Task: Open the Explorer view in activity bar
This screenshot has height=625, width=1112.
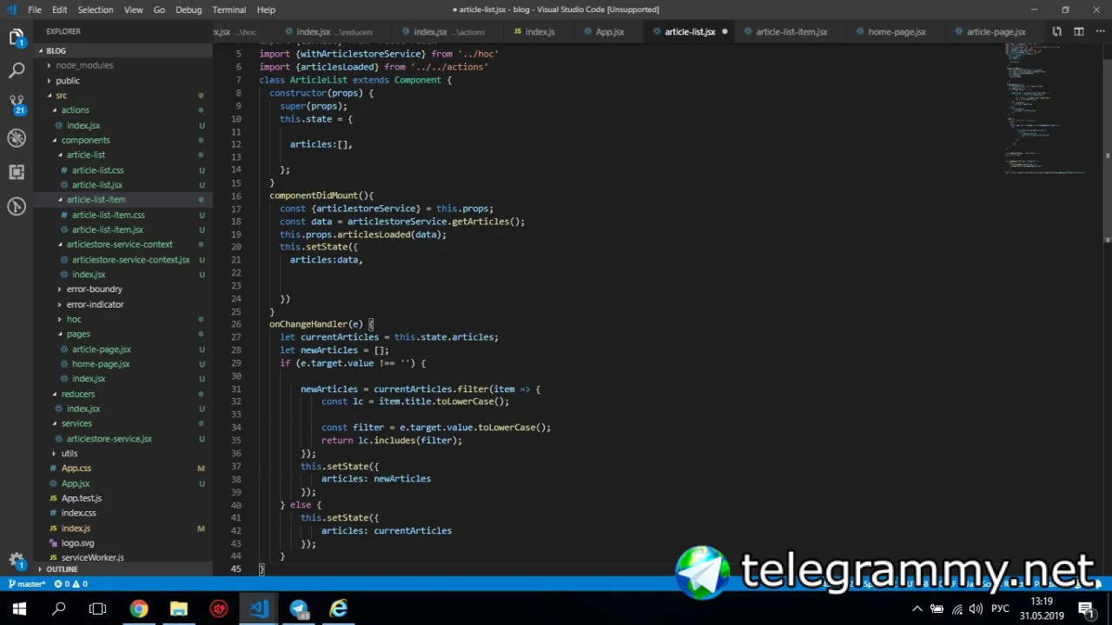Action: point(17,38)
